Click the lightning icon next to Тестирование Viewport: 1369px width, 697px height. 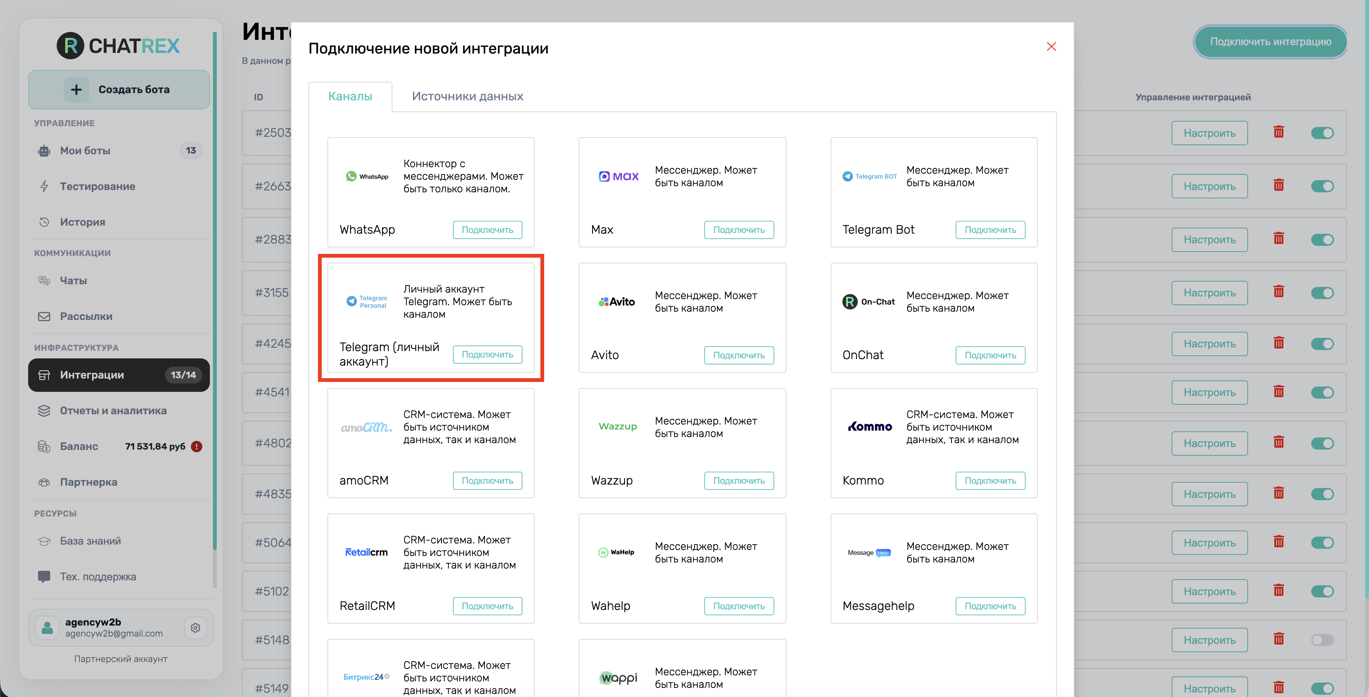44,187
